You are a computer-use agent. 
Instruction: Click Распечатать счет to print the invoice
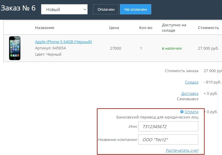(x=182, y=150)
